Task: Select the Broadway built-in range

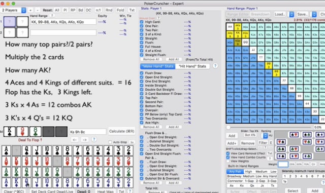Action: point(234,176)
